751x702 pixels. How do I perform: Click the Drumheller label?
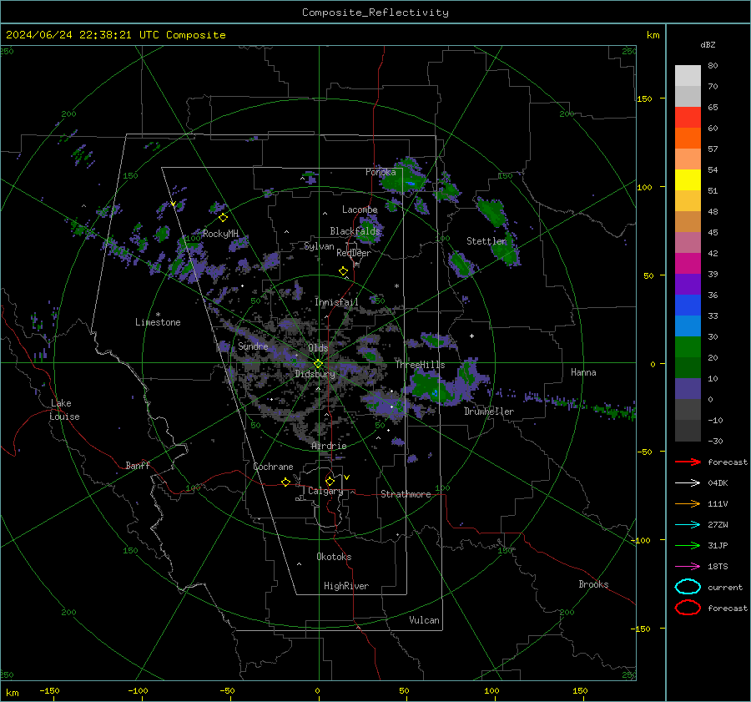pyautogui.click(x=489, y=412)
